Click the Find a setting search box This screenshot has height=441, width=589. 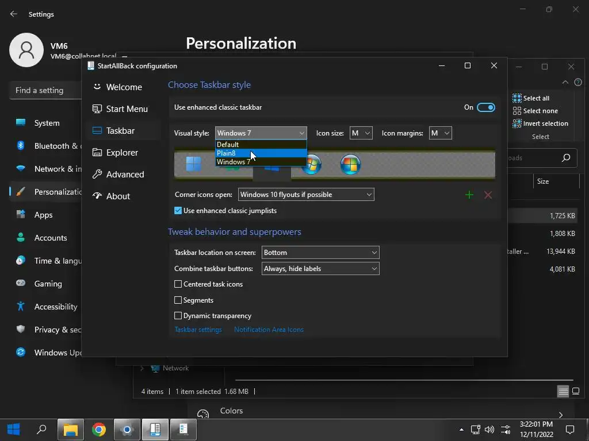(x=45, y=90)
